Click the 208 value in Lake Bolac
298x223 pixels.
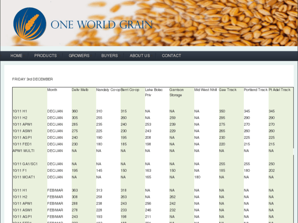click(x=148, y=137)
